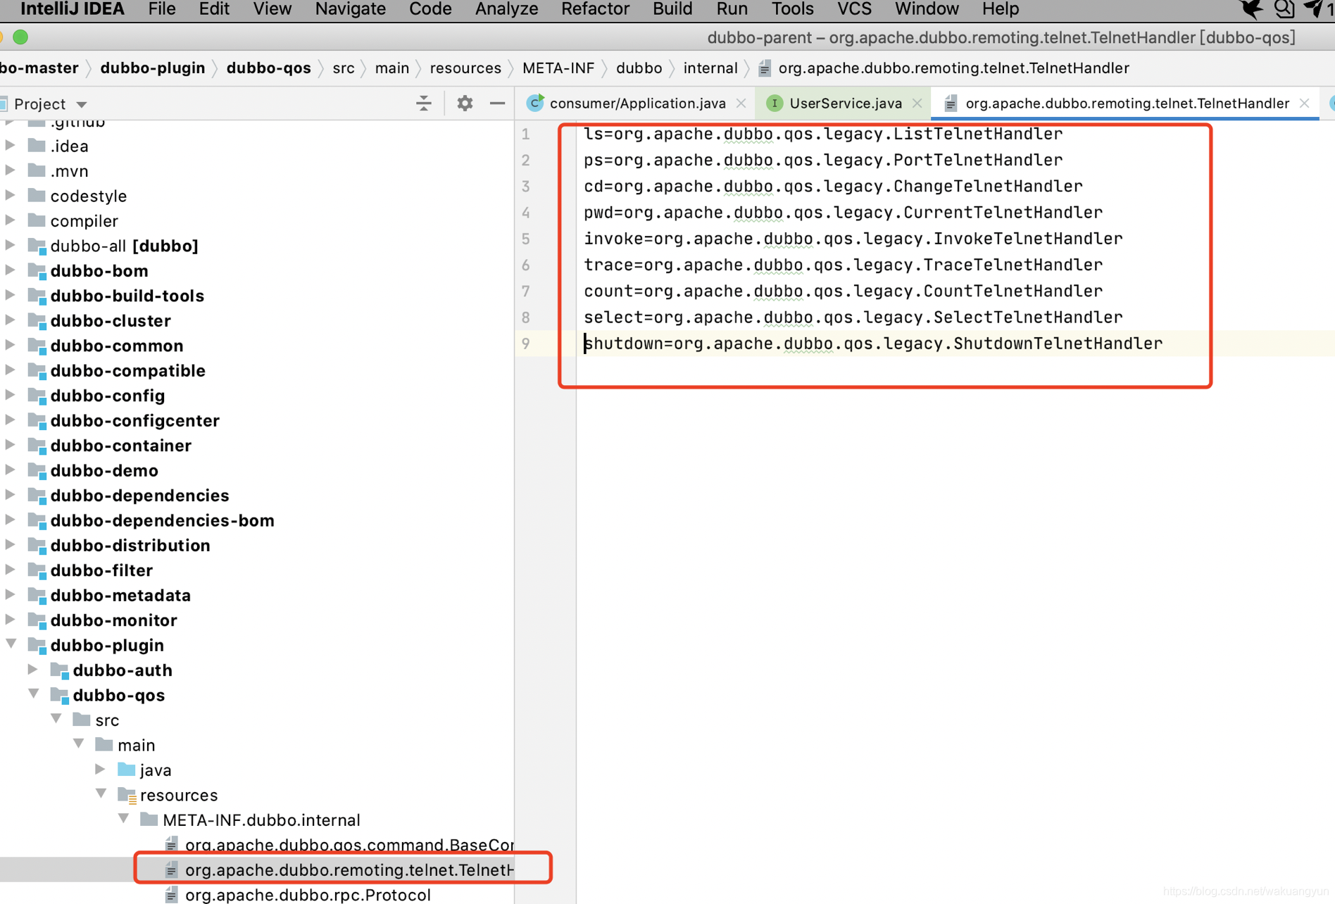1335x904 pixels.
Task: Open the Build menu
Action: coord(672,9)
